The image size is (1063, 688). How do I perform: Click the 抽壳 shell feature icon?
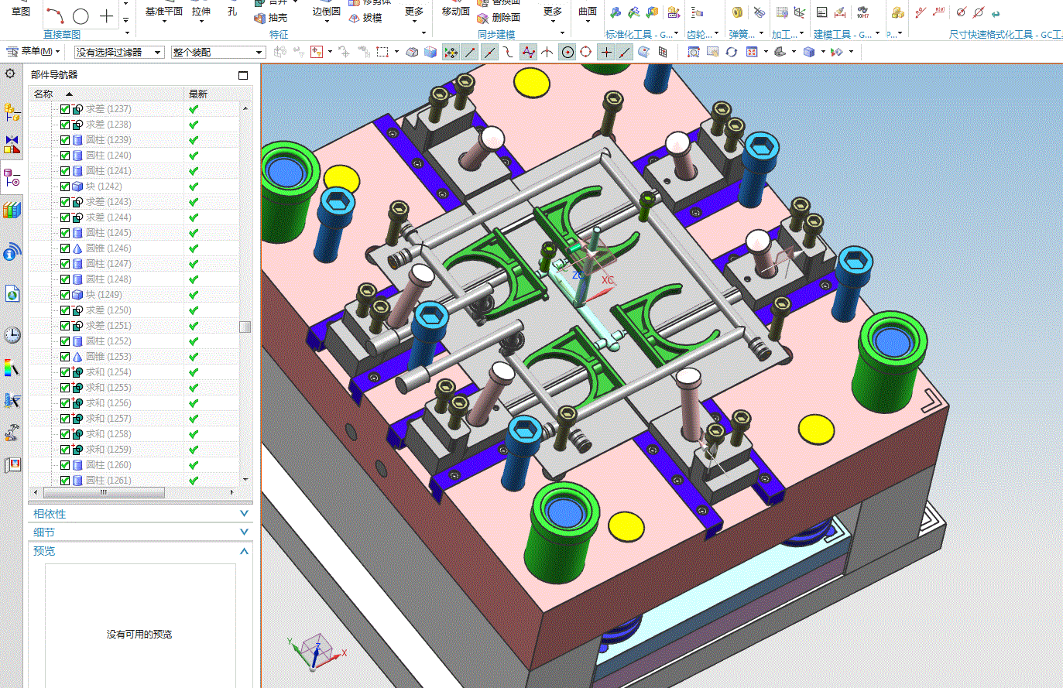pyautogui.click(x=261, y=18)
